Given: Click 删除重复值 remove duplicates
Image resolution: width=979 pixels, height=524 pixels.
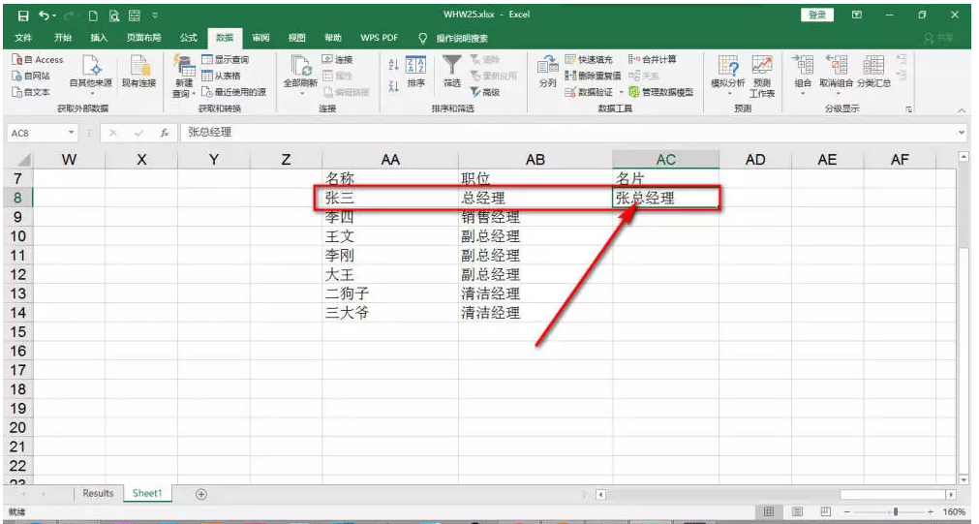Looking at the screenshot, I should coord(594,77).
